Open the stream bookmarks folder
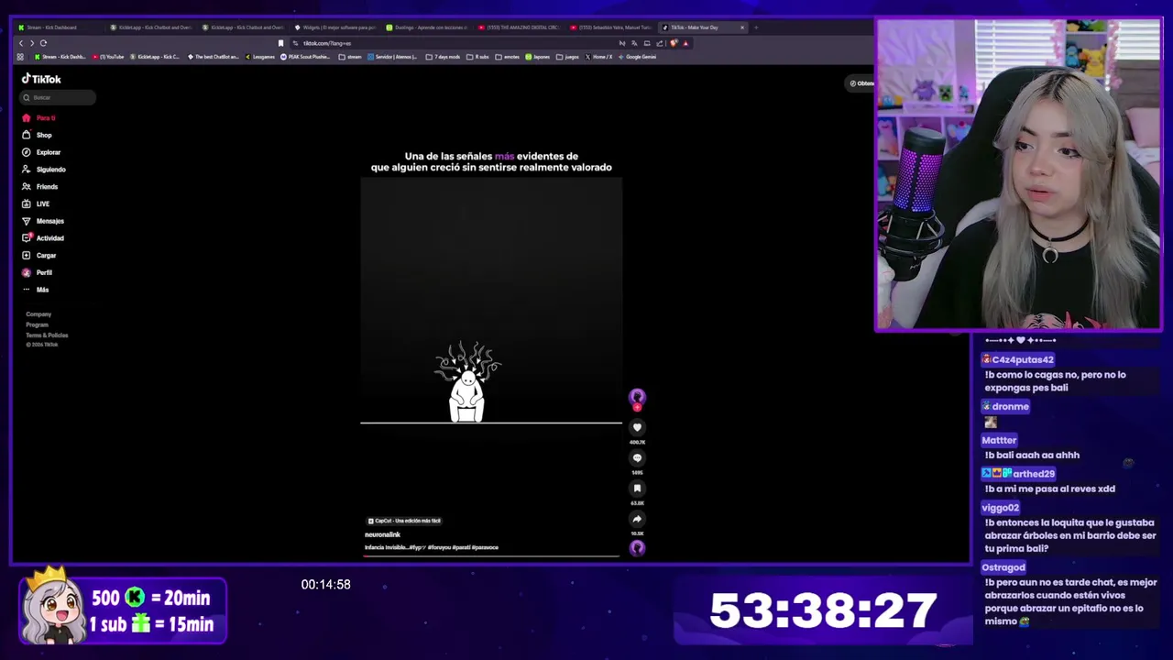The image size is (1173, 660). (350, 57)
